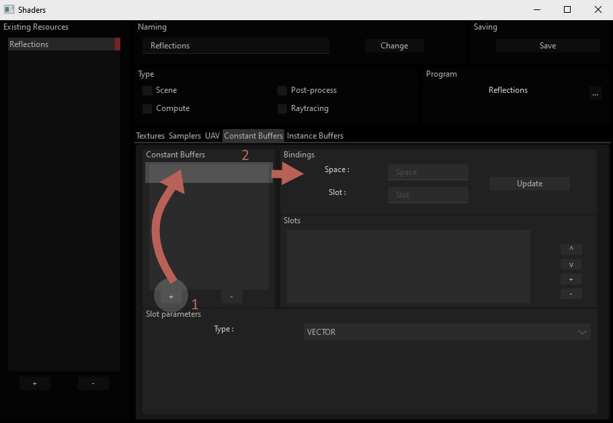613x423 pixels.
Task: Select the Constant Buffers tab
Action: 253,136
